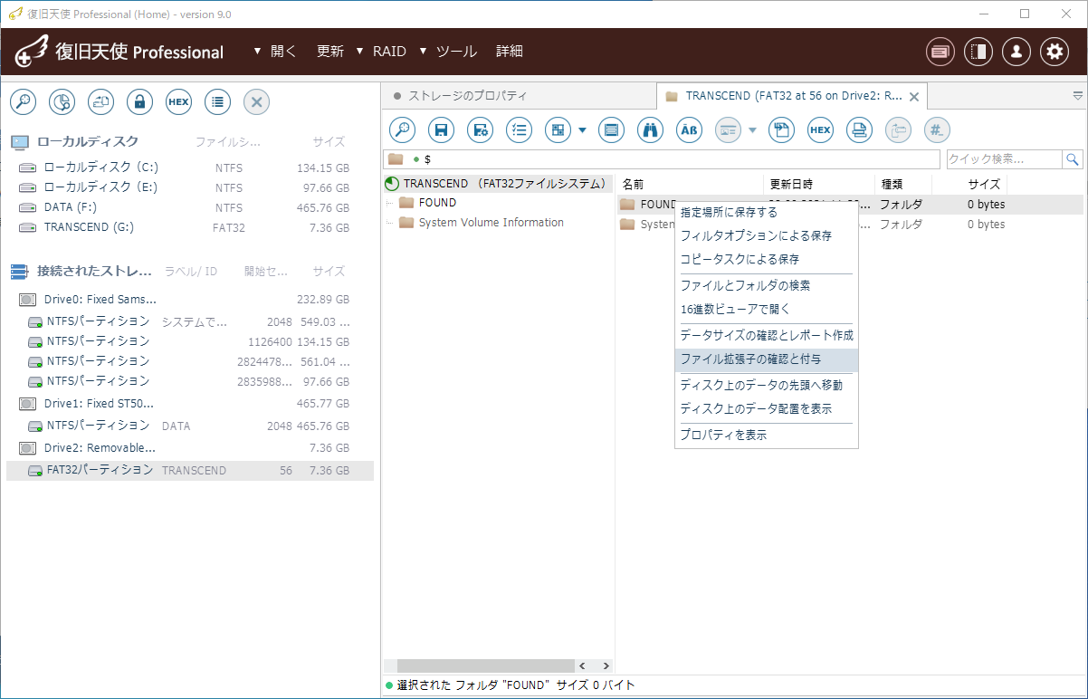Click the pie-chart partition scan icon

pyautogui.click(x=62, y=102)
